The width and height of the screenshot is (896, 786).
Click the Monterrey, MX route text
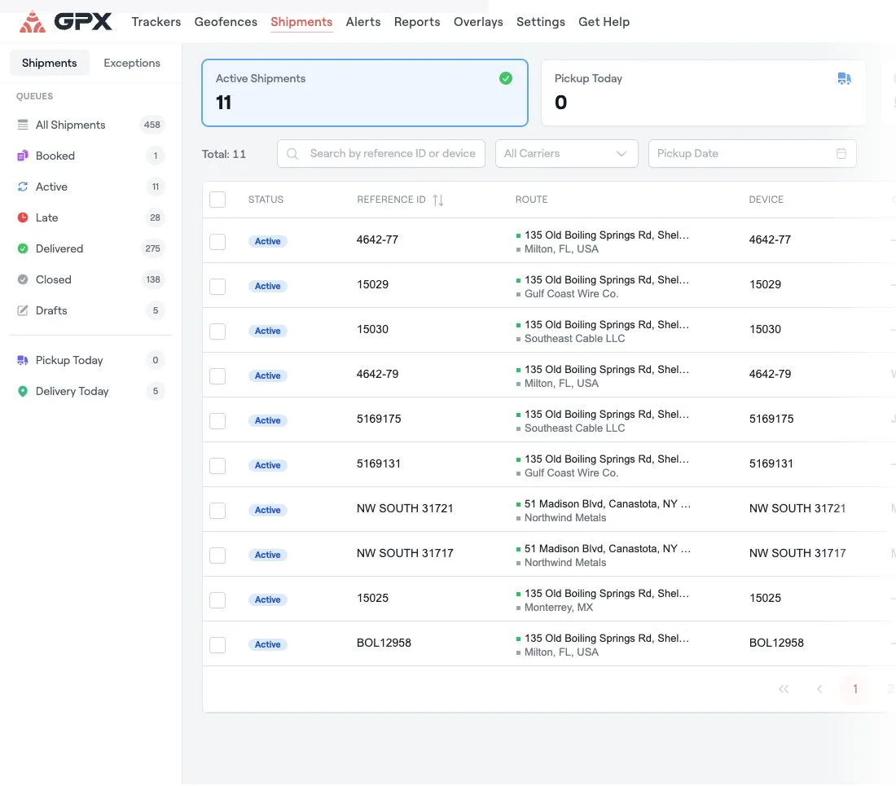(559, 607)
